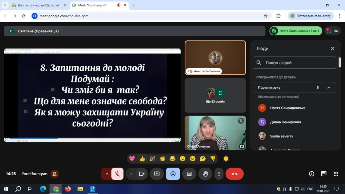
Task: Click the thumbs up emoji reaction
Action: (142, 159)
